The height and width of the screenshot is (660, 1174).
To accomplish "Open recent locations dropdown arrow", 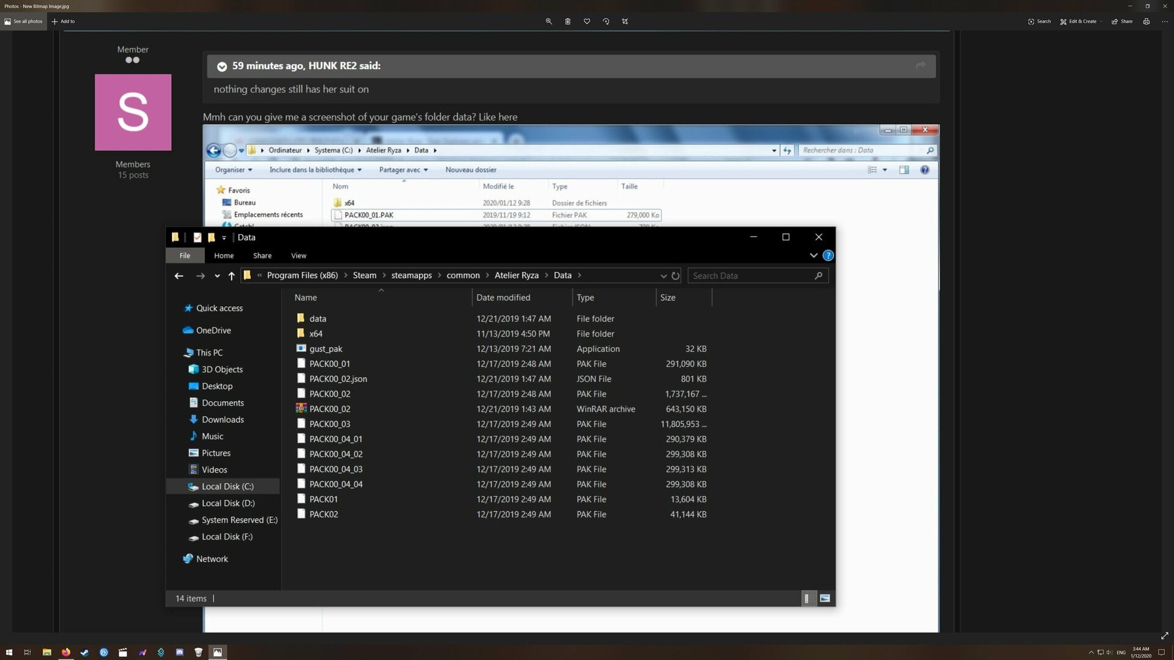I will [x=217, y=276].
